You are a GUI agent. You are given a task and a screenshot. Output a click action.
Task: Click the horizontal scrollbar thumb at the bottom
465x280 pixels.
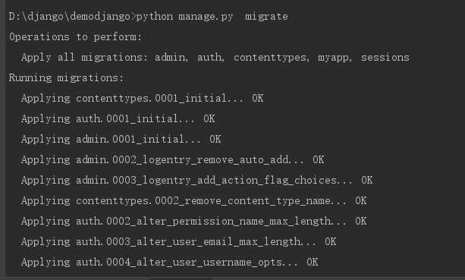[x=181, y=278]
